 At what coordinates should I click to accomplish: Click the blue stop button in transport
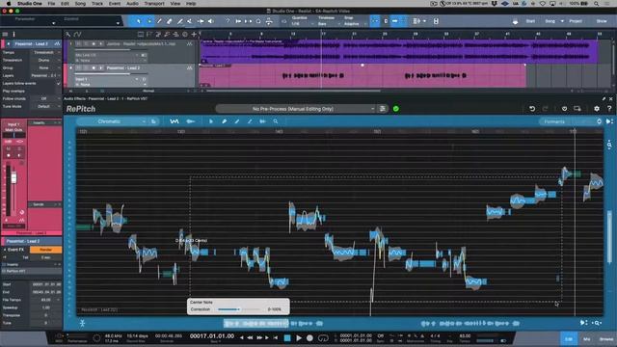[287, 337]
